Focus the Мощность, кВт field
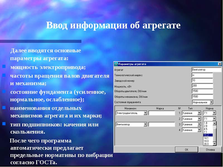Screen dimensions: 223x167 tap(202, 86)
